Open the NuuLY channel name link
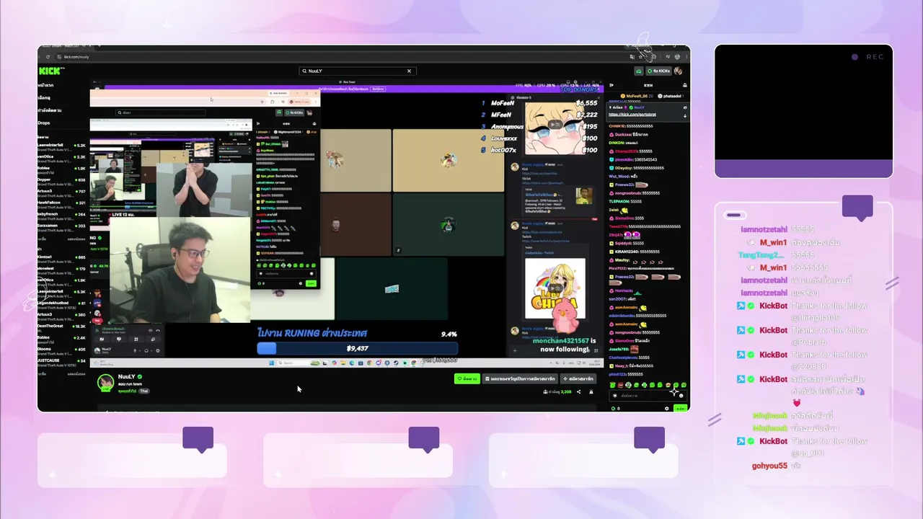This screenshot has height=519, width=923. (x=127, y=377)
